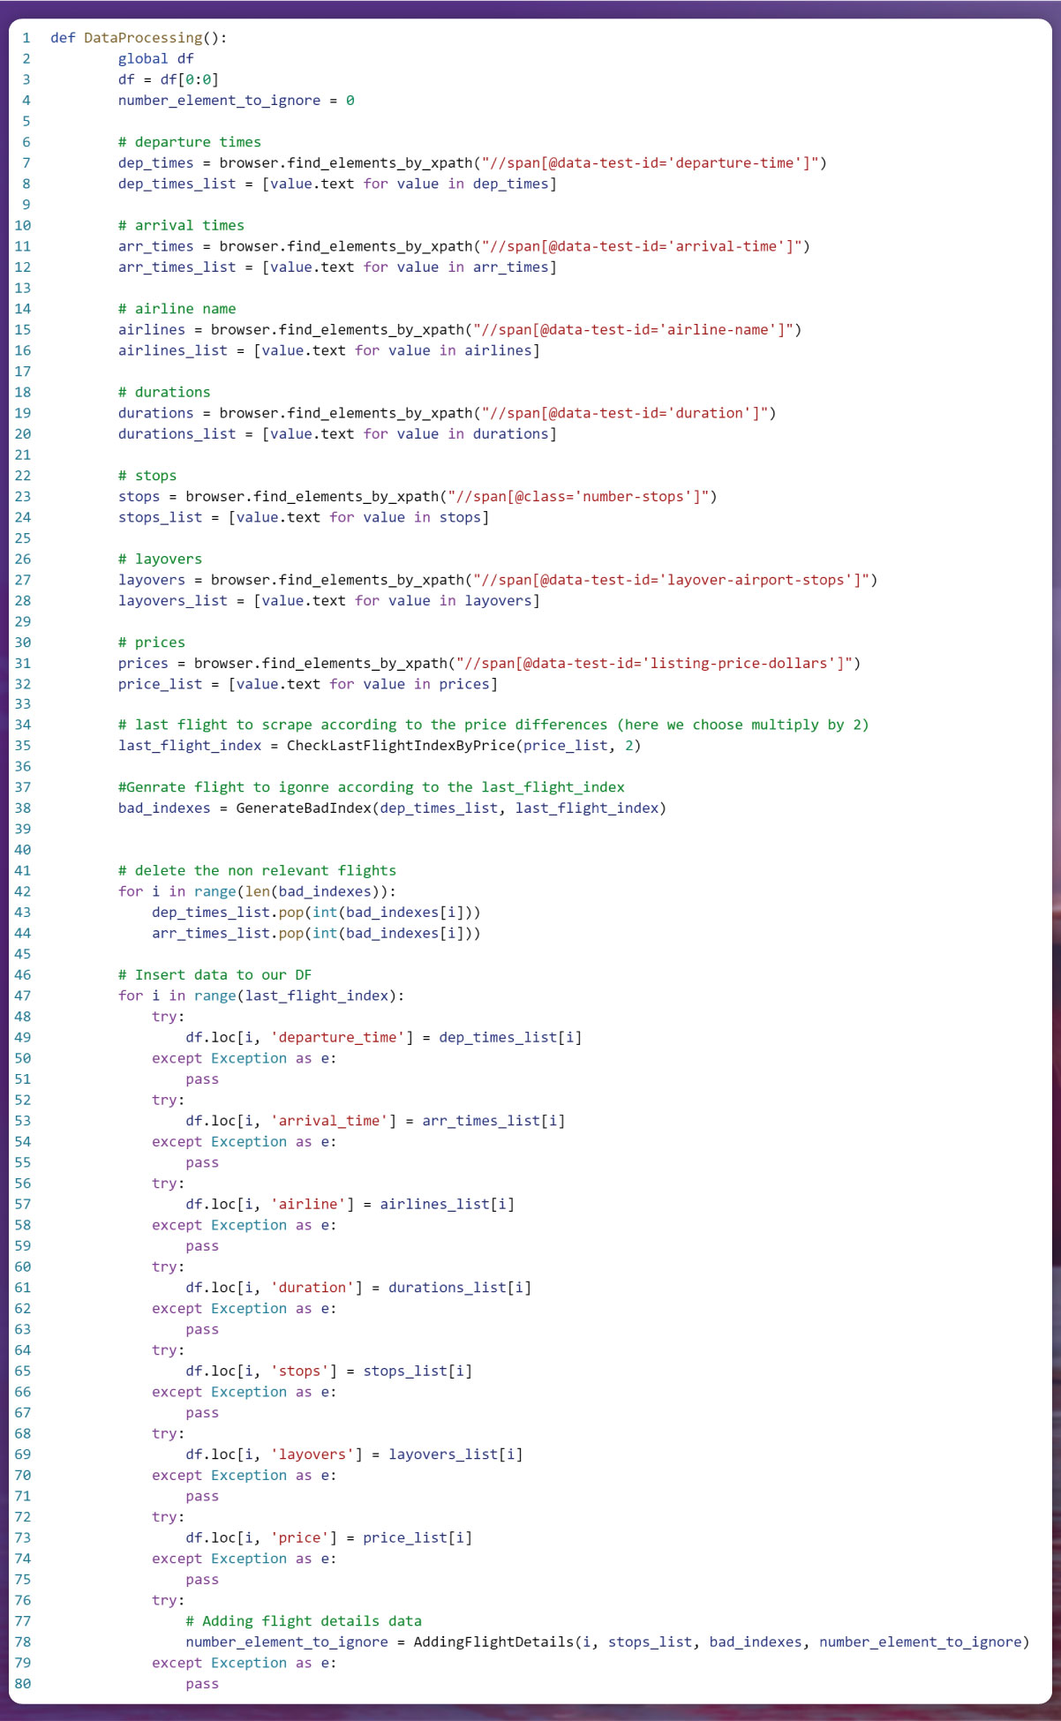Click the xpath string containing 'listing-price-dollars'
This screenshot has width=1061, height=1721.
654,664
